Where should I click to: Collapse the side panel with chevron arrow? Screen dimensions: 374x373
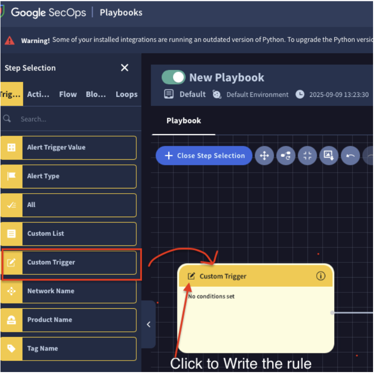(148, 325)
